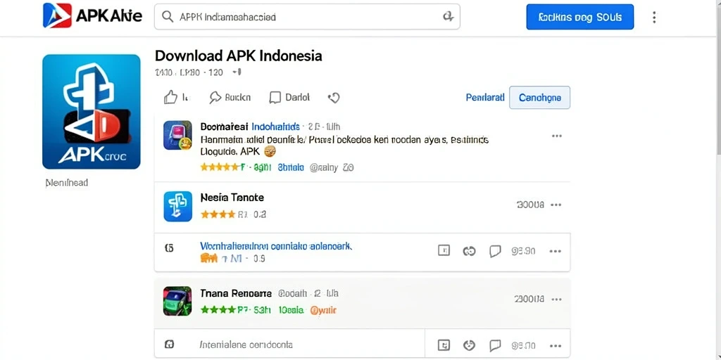Image resolution: width=721 pixels, height=360 pixels.
Task: Click the 'Peariaratl' link
Action: tap(485, 97)
